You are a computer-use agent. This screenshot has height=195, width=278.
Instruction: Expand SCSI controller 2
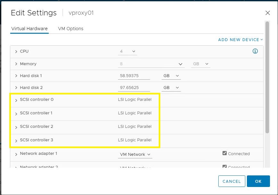coord(16,127)
